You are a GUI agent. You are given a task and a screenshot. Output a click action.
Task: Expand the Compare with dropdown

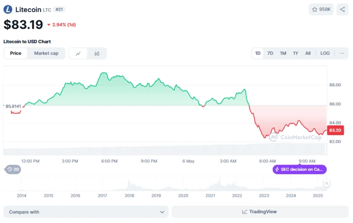[x=86, y=212]
